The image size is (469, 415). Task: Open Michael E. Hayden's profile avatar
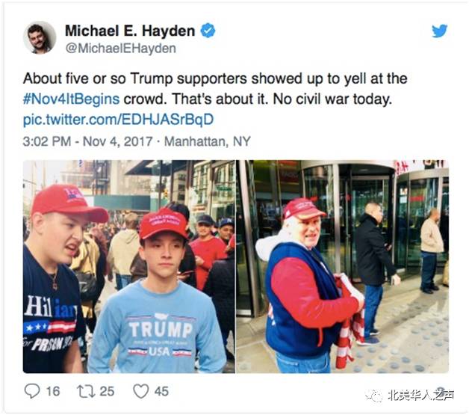(40, 37)
